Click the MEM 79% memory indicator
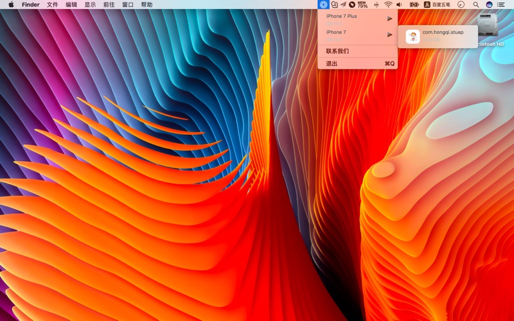This screenshot has height=321, width=514. click(x=362, y=4)
